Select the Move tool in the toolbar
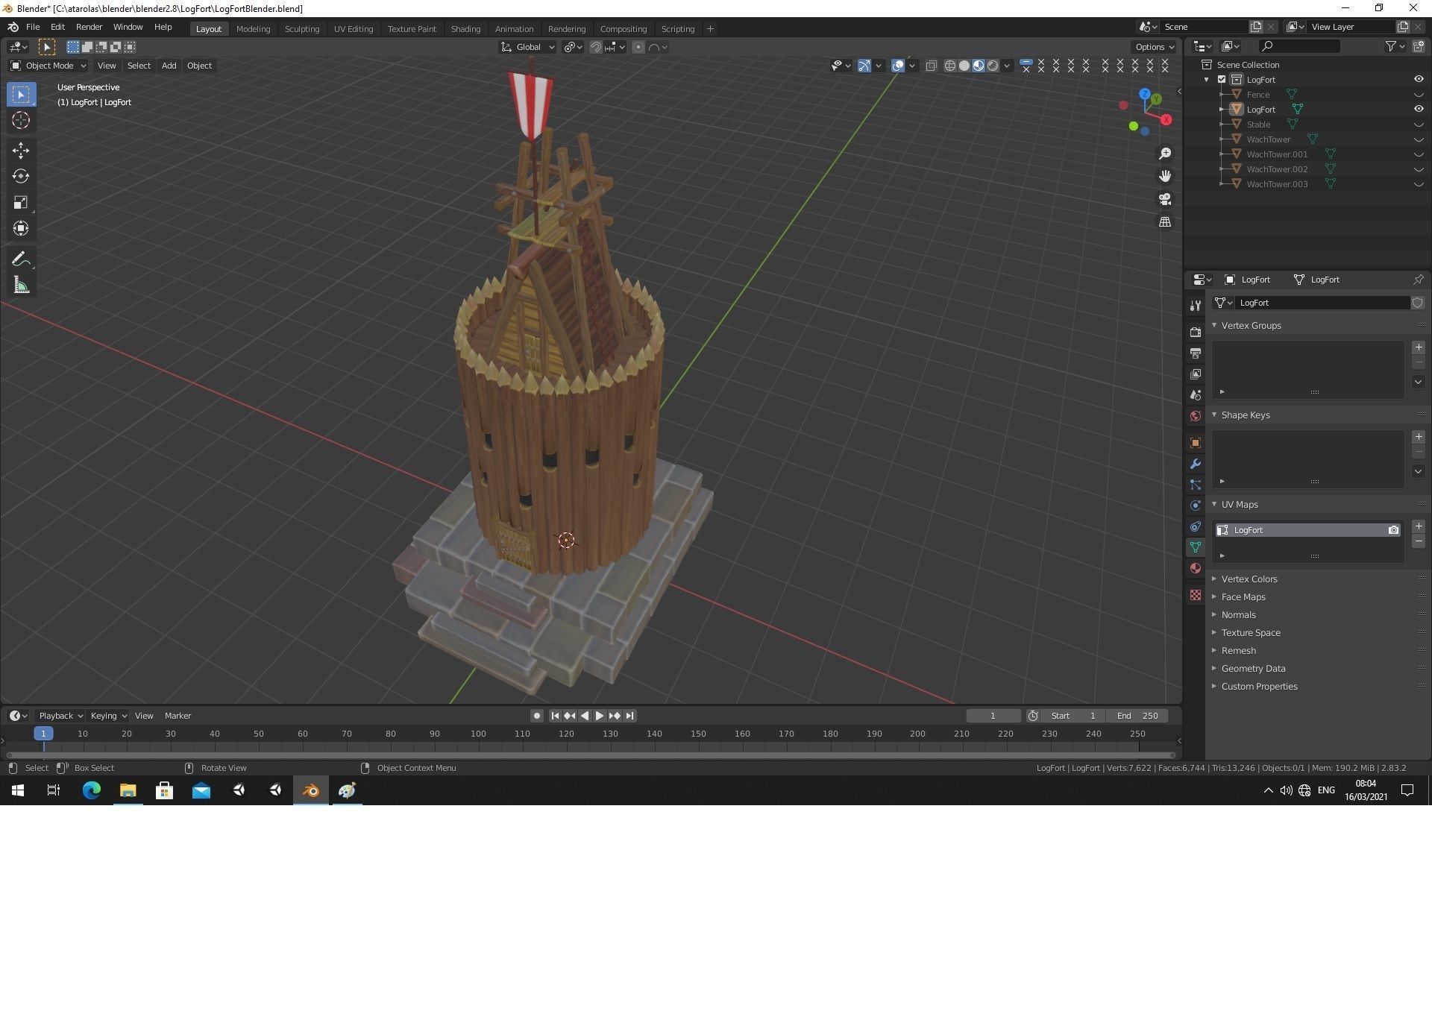The height and width of the screenshot is (1014, 1432). 21,151
